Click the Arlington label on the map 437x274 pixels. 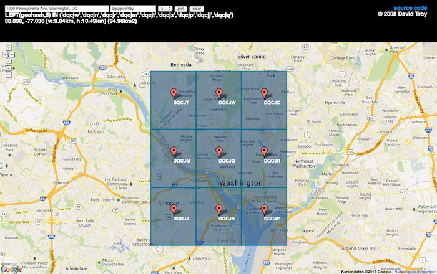click(169, 203)
